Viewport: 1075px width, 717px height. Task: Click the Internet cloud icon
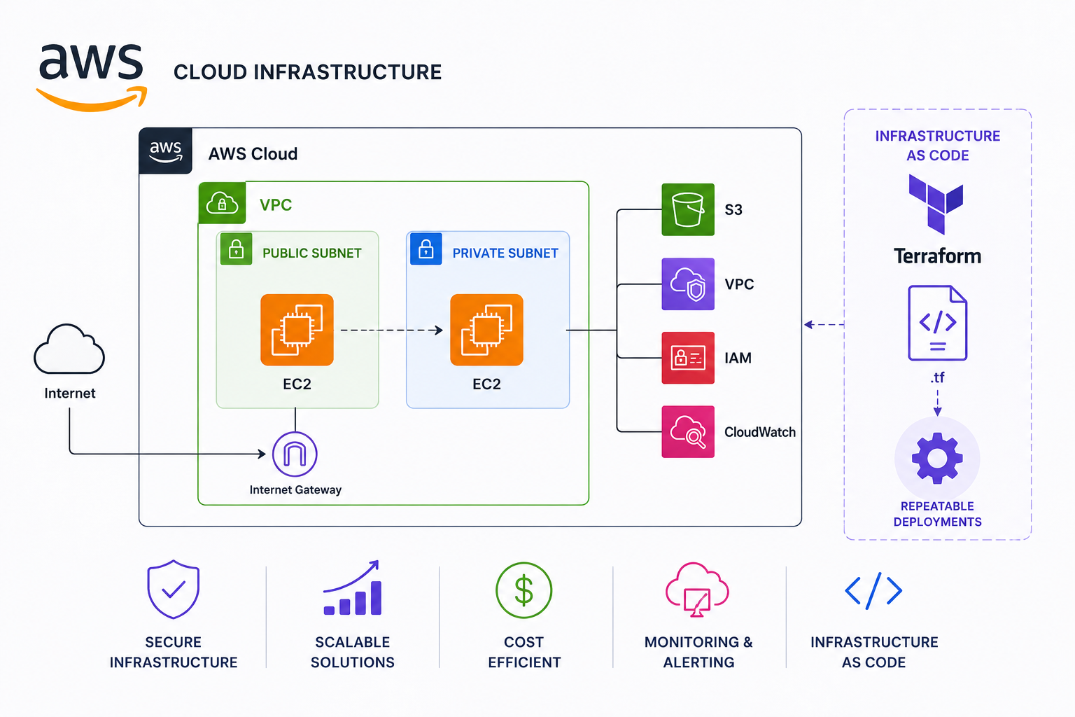point(69,349)
